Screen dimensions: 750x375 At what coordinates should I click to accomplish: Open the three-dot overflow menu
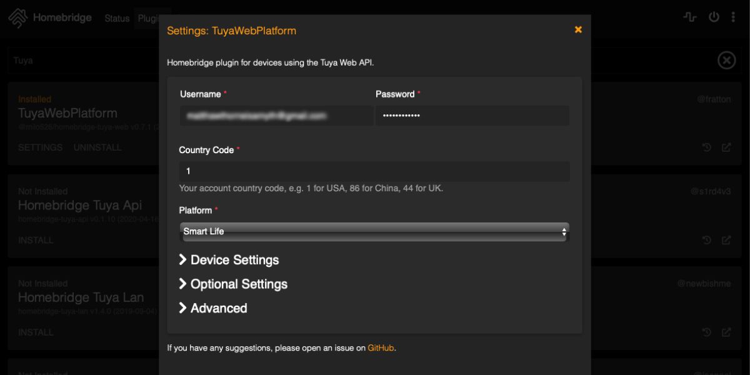(x=733, y=17)
